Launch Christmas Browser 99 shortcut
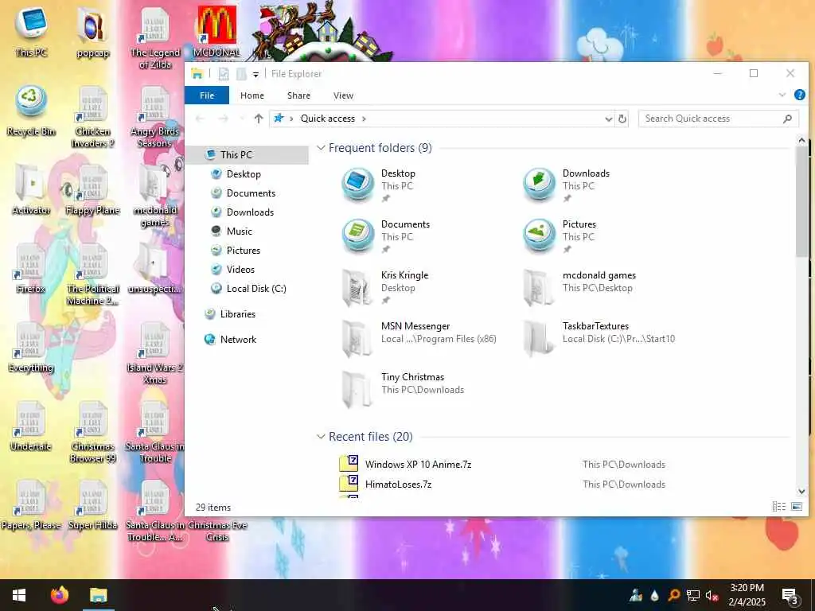815x611 pixels. point(92,434)
